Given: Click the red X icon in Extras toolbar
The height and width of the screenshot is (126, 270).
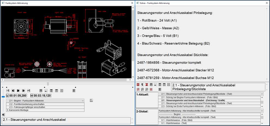Looking at the screenshot, I should (138, 85).
